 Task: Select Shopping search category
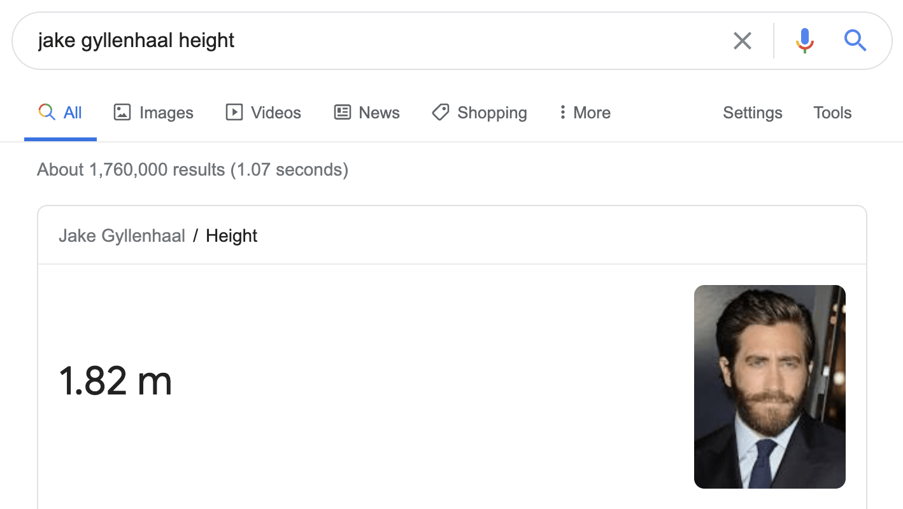(492, 112)
